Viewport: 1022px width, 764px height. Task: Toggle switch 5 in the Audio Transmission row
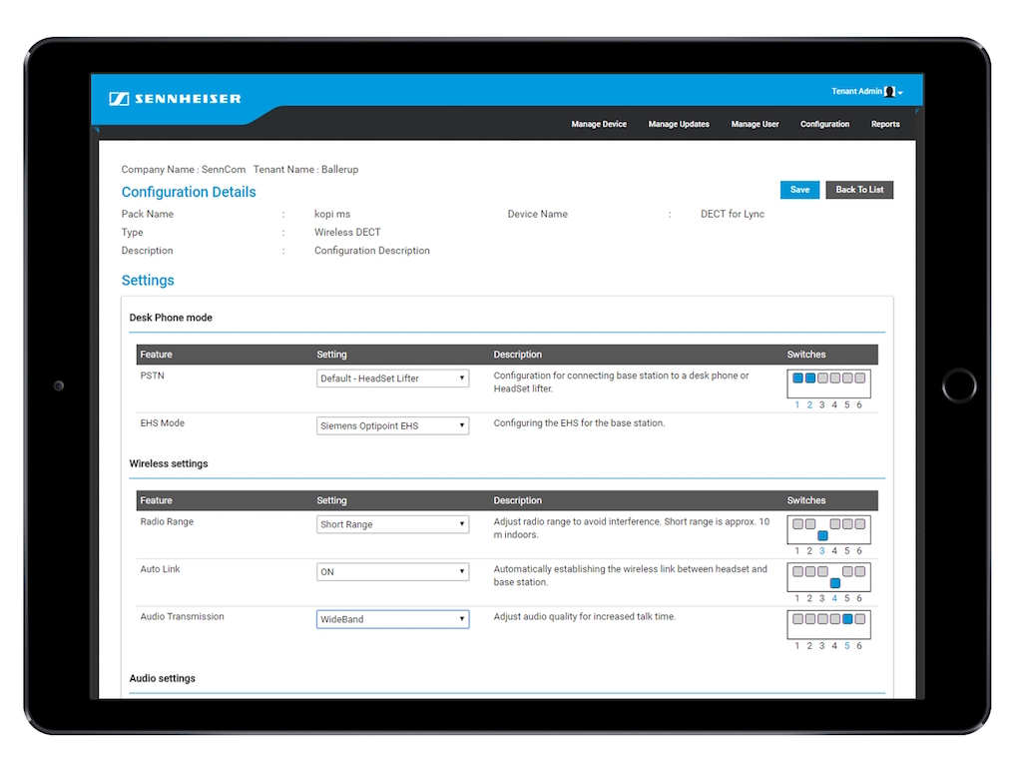[847, 619]
